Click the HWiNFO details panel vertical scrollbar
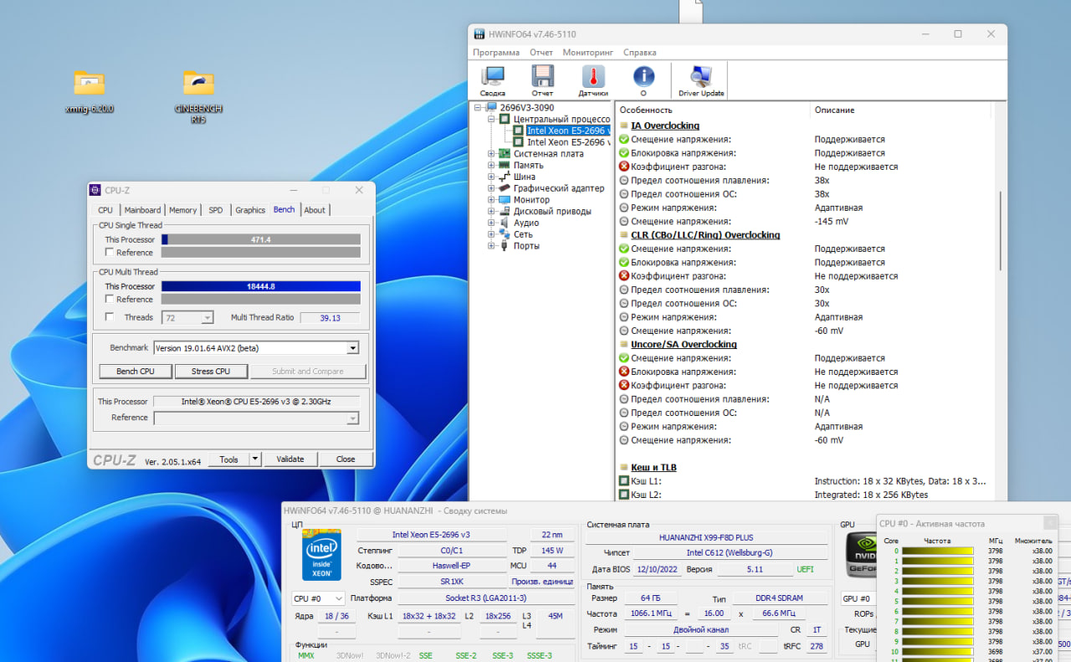This screenshot has height=662, width=1071. 1001,230
